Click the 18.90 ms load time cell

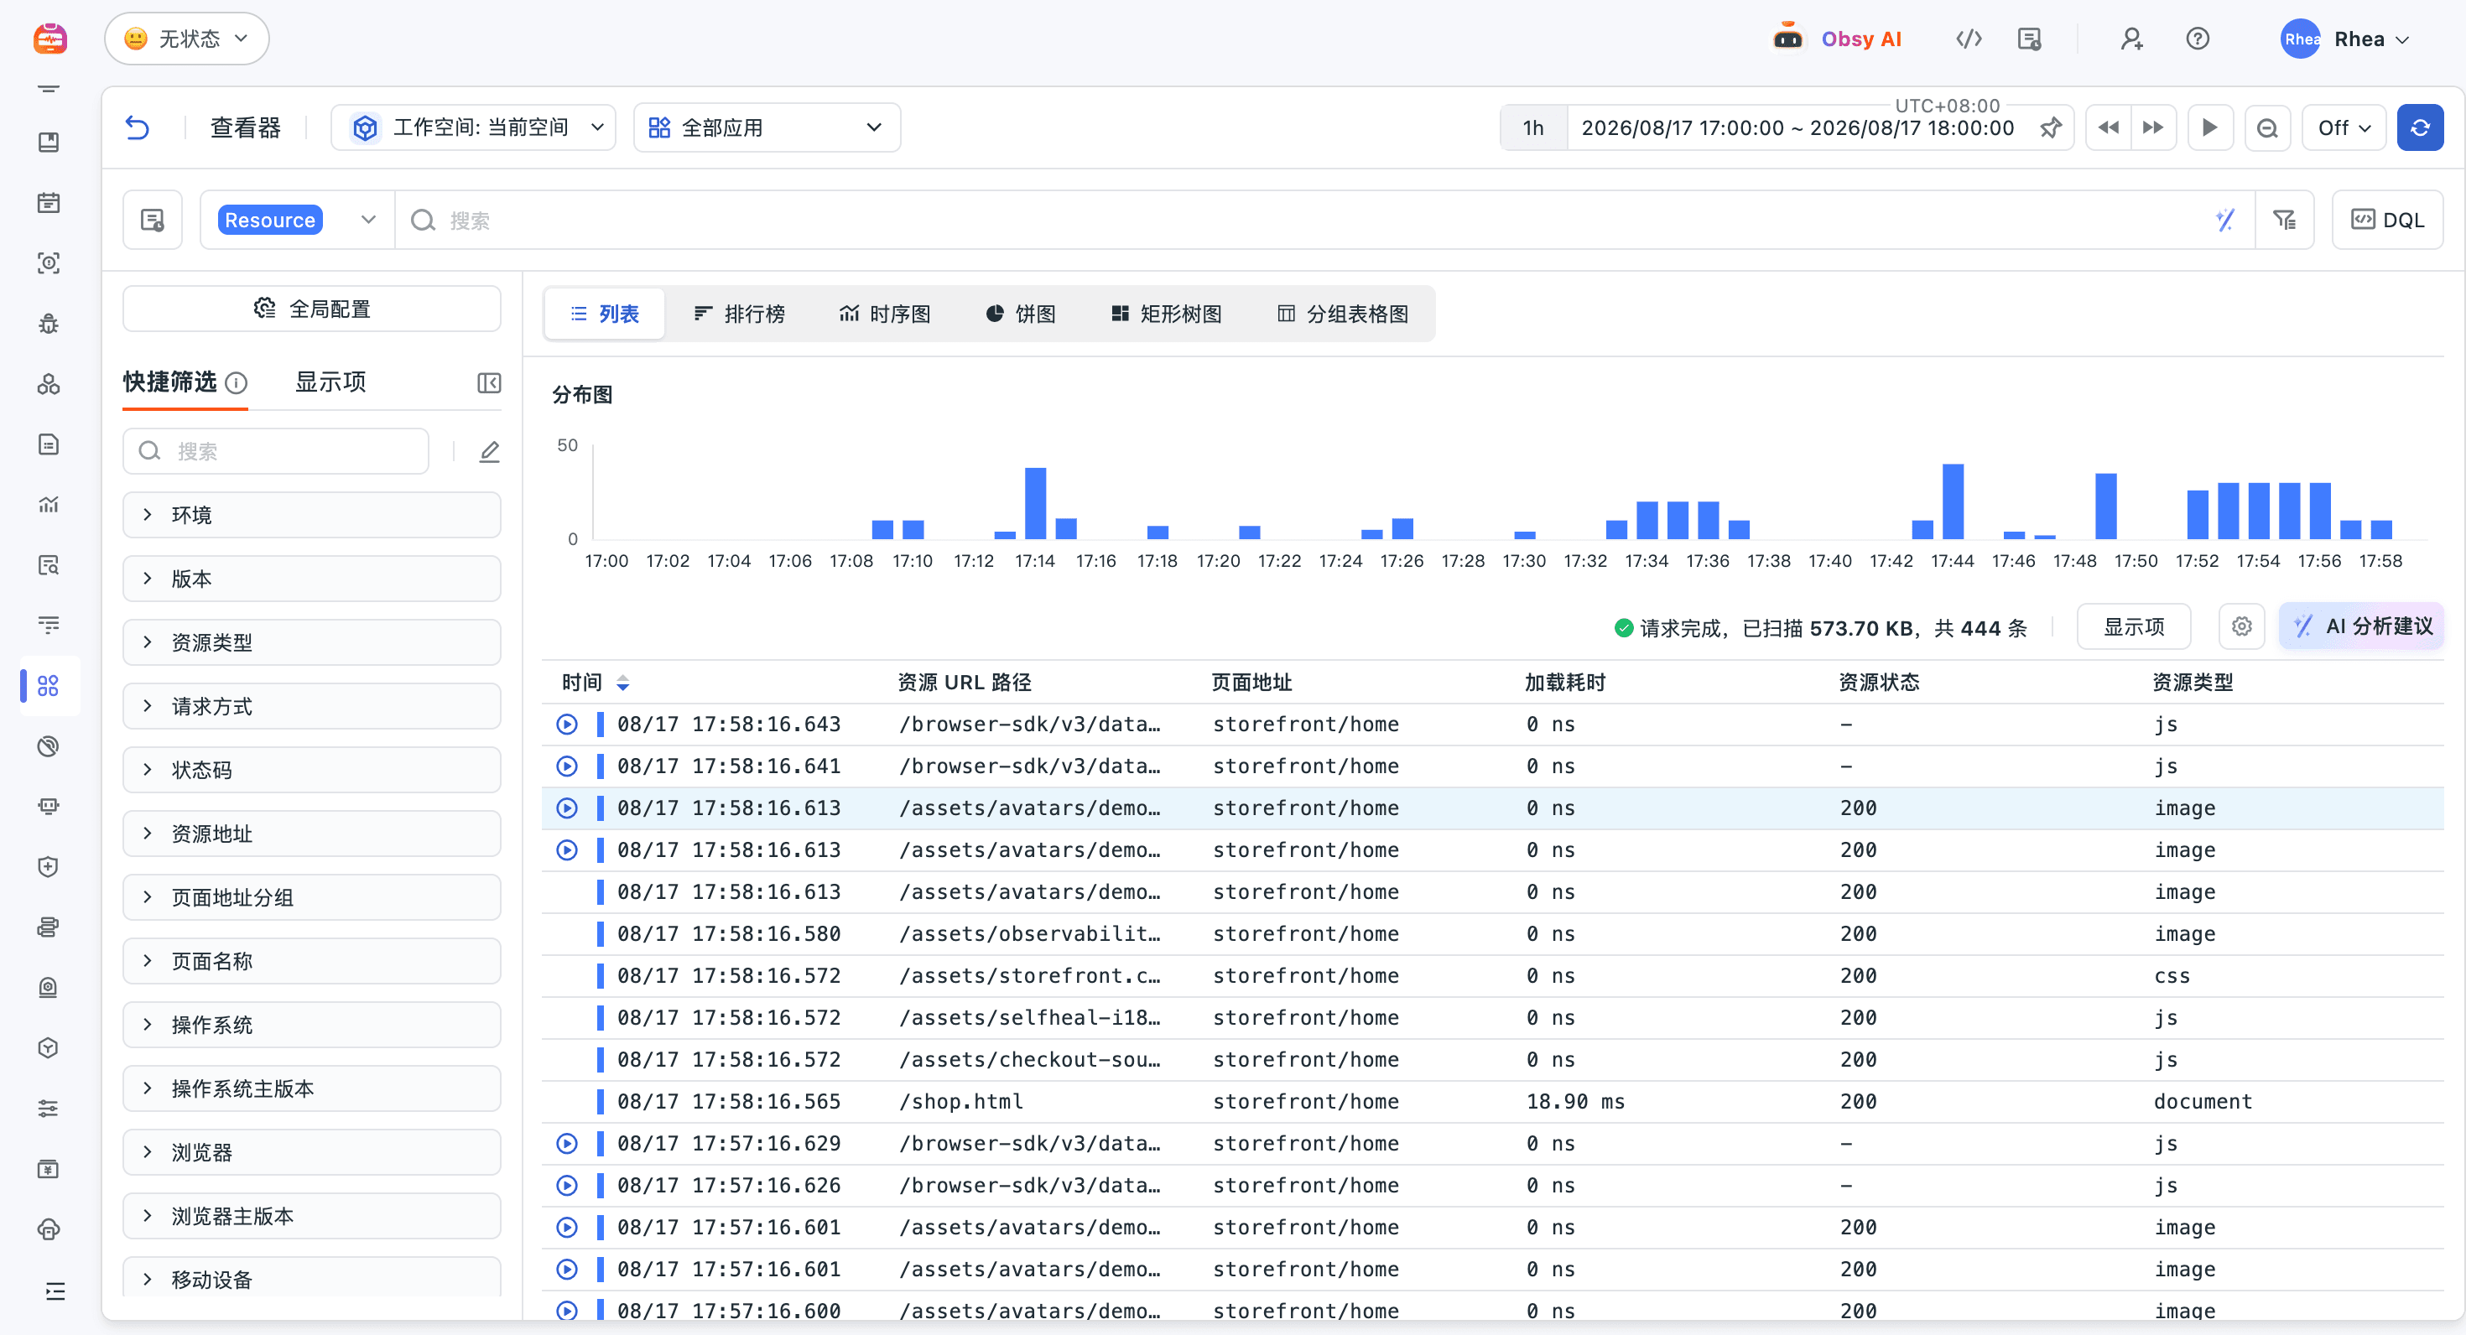pos(1576,1102)
